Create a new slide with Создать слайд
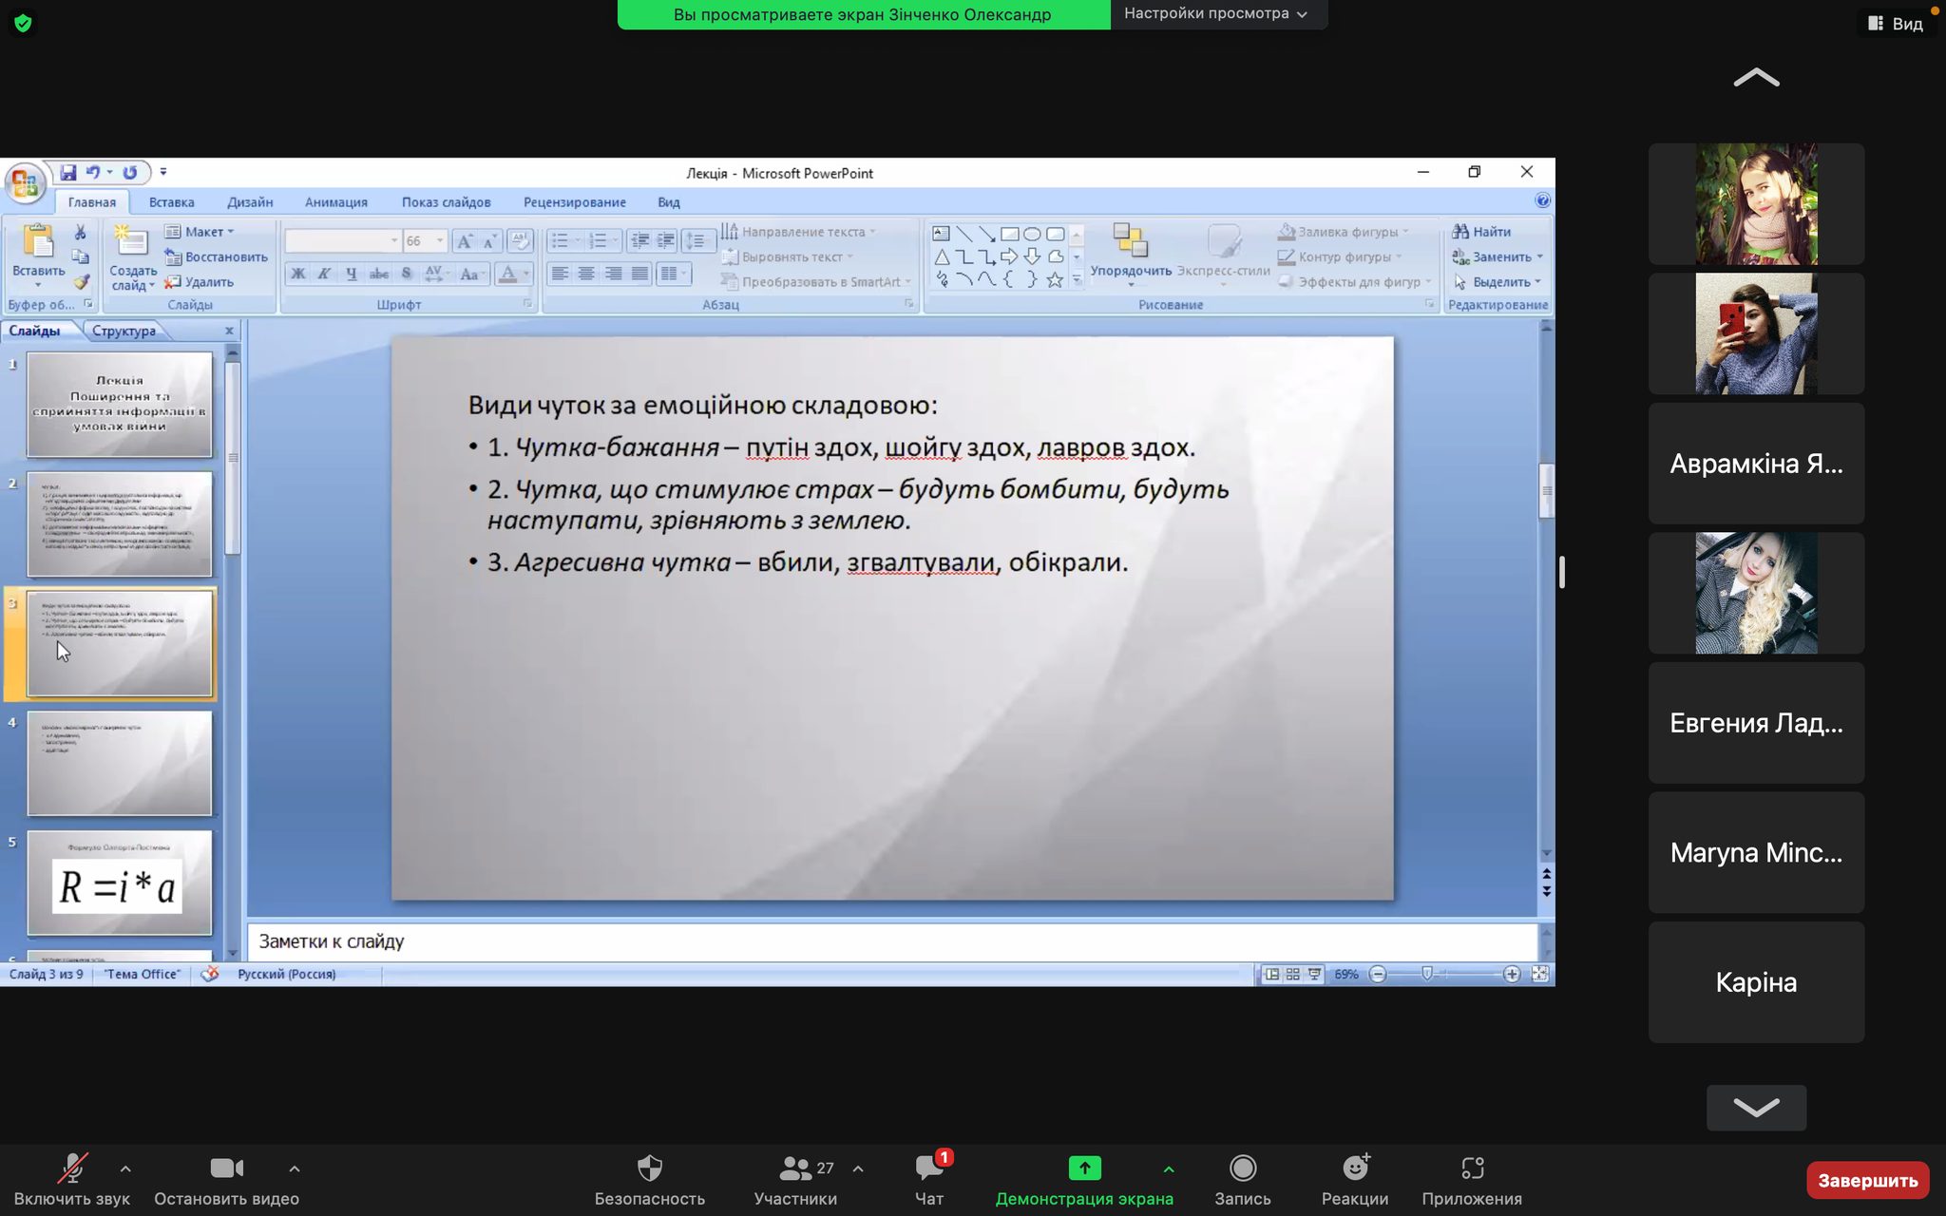The image size is (1946, 1216). point(132,257)
